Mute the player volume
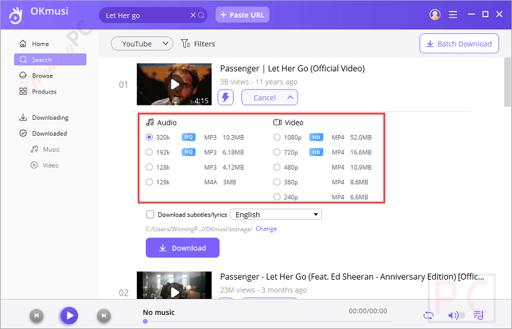The width and height of the screenshot is (512, 329). [453, 316]
